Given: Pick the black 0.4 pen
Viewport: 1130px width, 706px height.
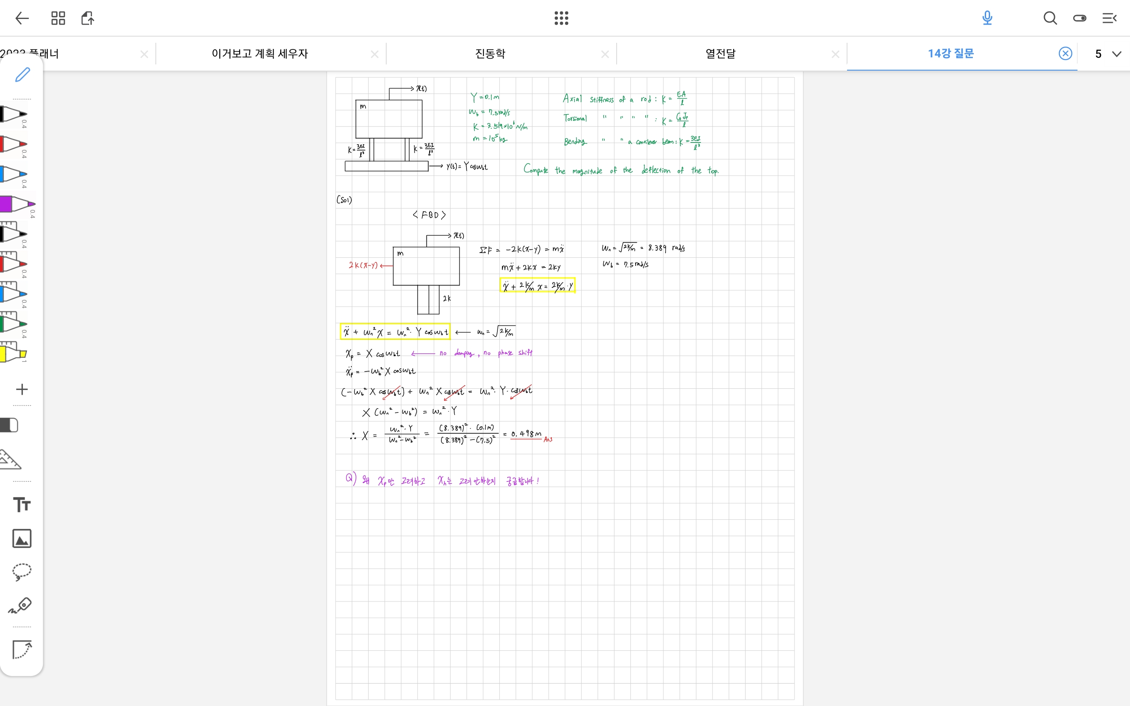Looking at the screenshot, I should [14, 114].
